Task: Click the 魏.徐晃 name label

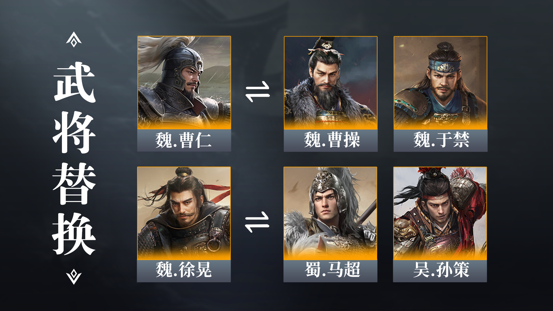Action: 184,271
